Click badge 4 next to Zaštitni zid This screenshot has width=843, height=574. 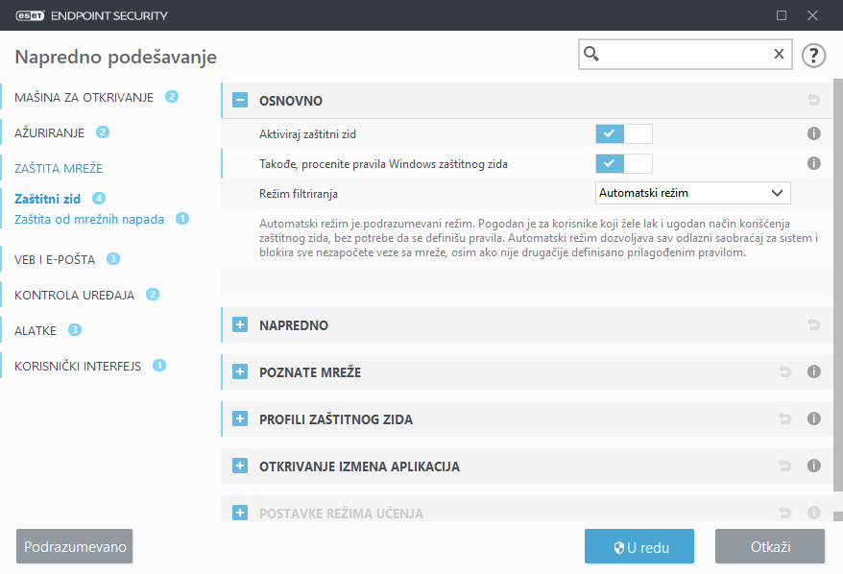pyautogui.click(x=99, y=199)
